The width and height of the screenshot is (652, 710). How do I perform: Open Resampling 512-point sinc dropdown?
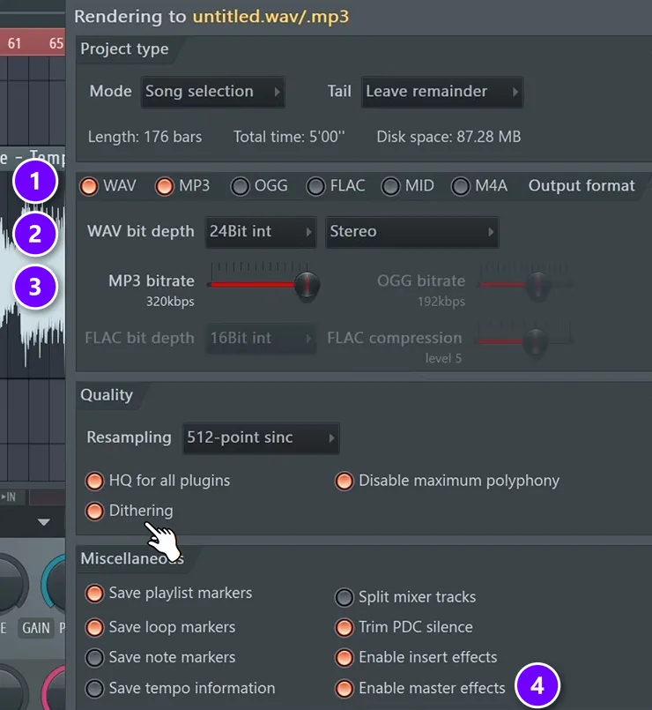(x=261, y=437)
